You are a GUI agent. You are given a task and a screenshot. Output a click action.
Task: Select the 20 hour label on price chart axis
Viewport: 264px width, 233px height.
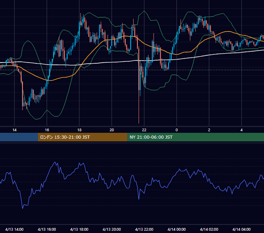112,130
